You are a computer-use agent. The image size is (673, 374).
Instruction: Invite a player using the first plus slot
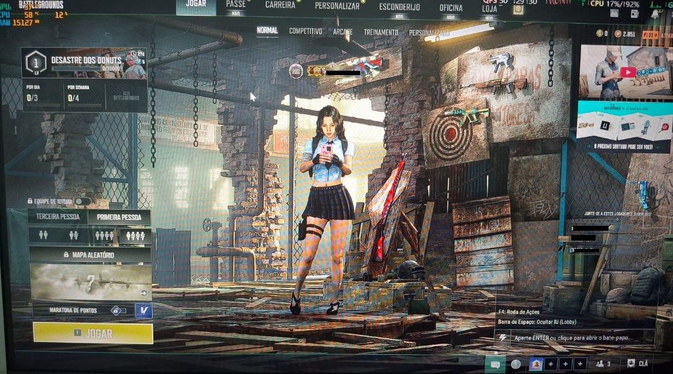point(551,364)
